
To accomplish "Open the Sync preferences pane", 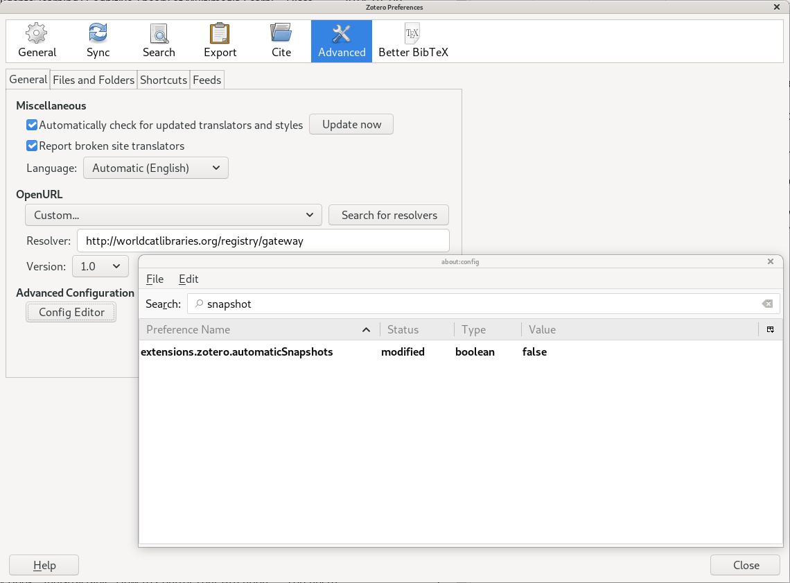I will click(x=98, y=42).
